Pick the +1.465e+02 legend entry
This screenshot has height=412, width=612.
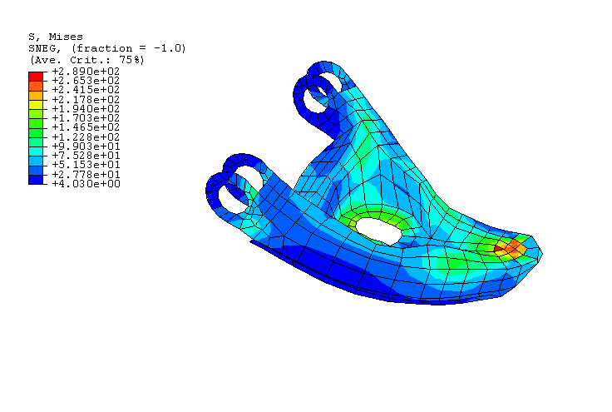[85, 127]
